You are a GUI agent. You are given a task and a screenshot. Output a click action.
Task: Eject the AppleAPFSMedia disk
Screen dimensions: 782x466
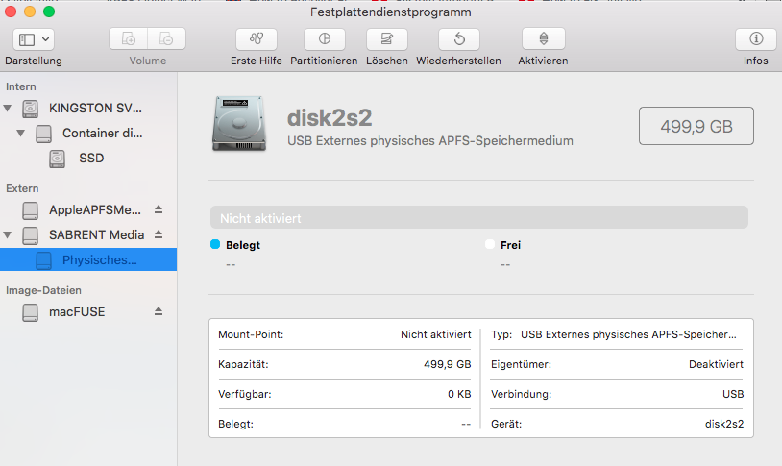coord(159,209)
